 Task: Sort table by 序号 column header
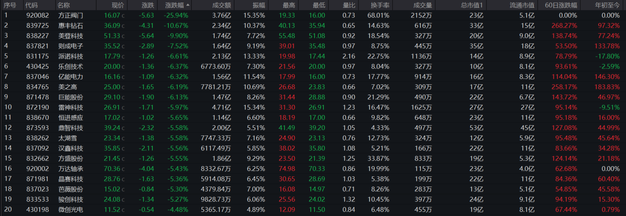point(10,5)
